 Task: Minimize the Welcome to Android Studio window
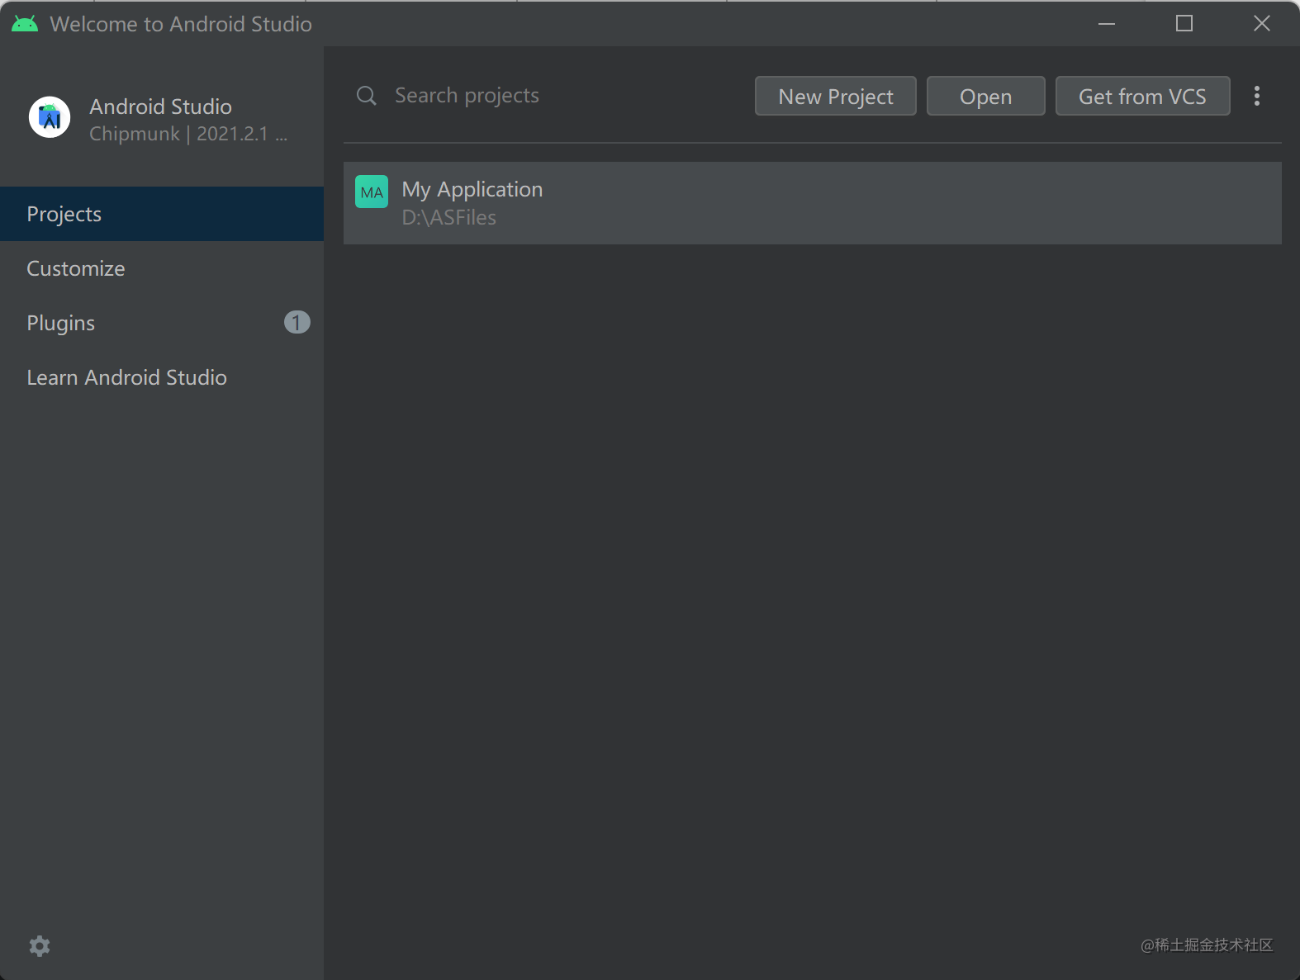pyautogui.click(x=1107, y=24)
